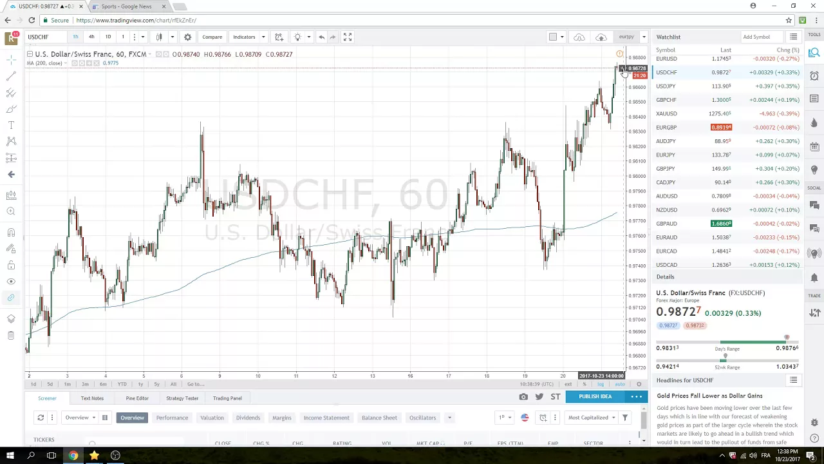Open screener filter funnel icon

point(624,418)
